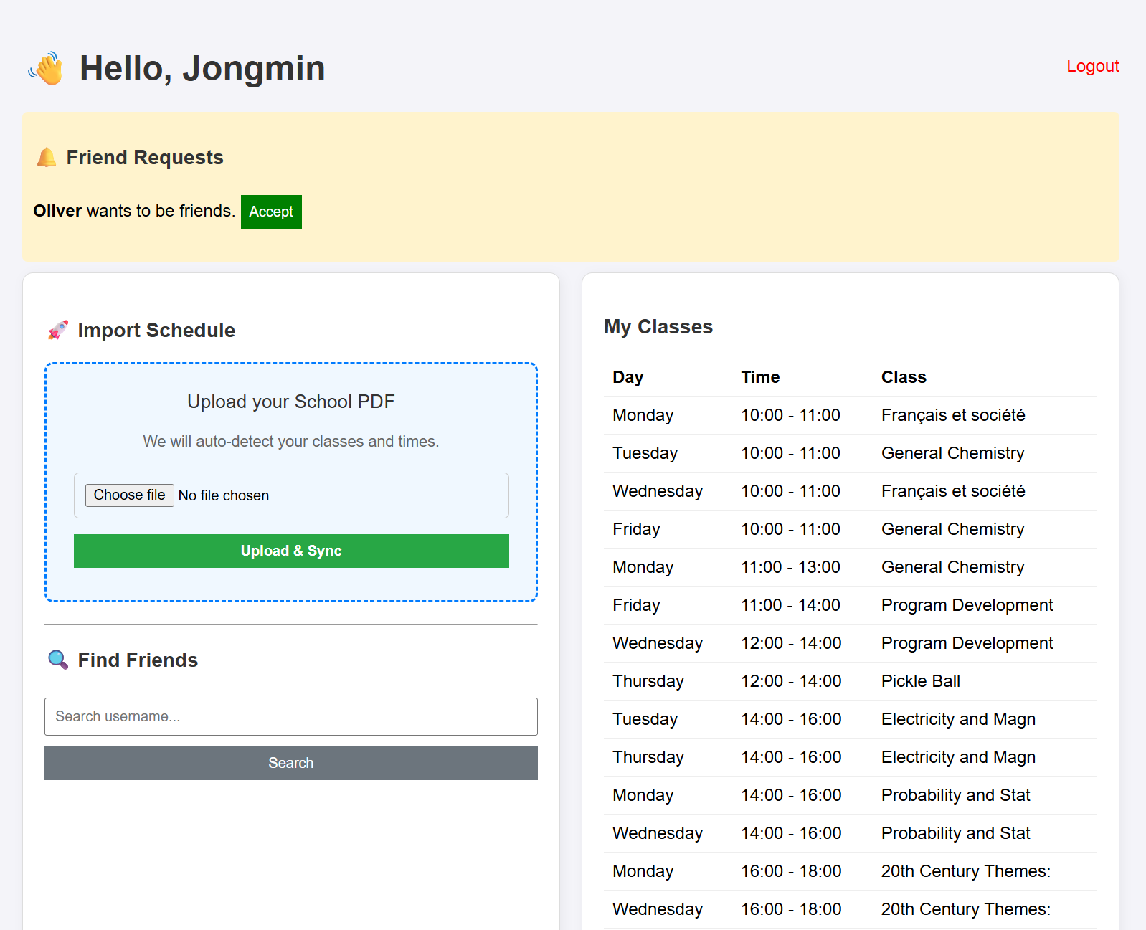The width and height of the screenshot is (1146, 930).
Task: Click the Day column header
Action: pyautogui.click(x=628, y=377)
